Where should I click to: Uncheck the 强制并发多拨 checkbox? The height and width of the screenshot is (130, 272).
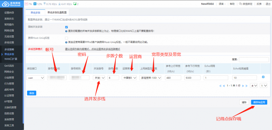point(66,27)
